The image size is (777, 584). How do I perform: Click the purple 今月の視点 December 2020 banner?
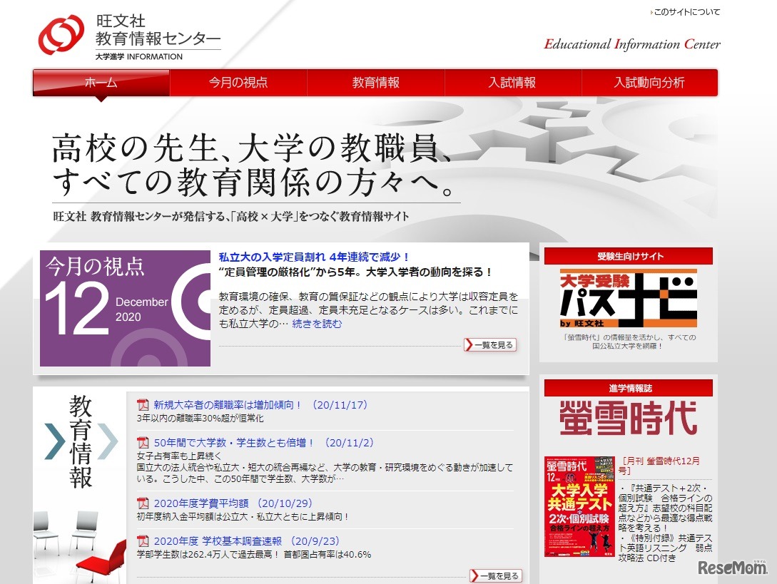[x=126, y=308]
